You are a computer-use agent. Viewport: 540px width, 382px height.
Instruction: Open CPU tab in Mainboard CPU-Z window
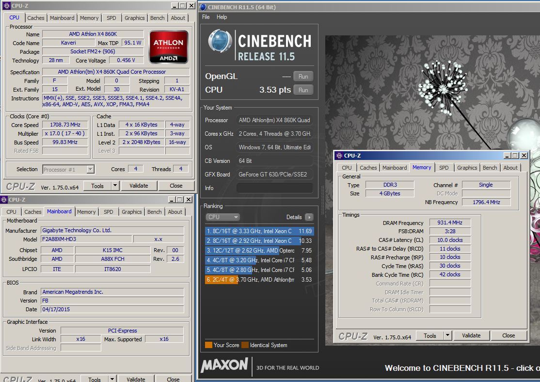click(11, 212)
